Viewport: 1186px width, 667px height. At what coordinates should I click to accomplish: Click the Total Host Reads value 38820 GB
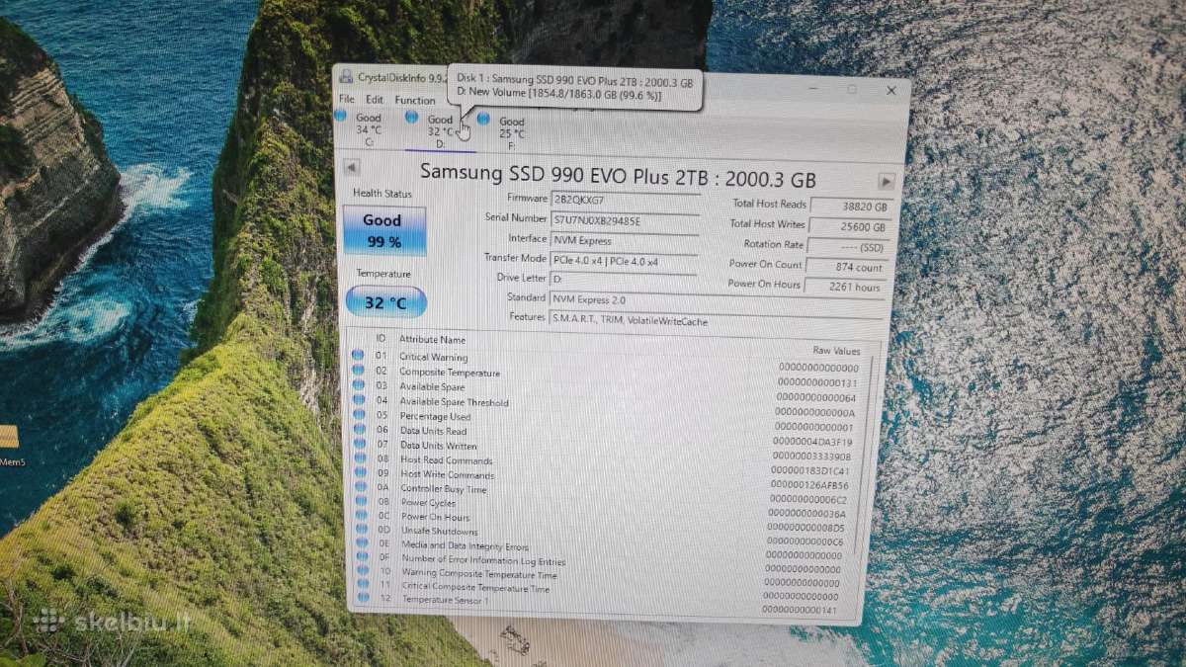pos(850,207)
